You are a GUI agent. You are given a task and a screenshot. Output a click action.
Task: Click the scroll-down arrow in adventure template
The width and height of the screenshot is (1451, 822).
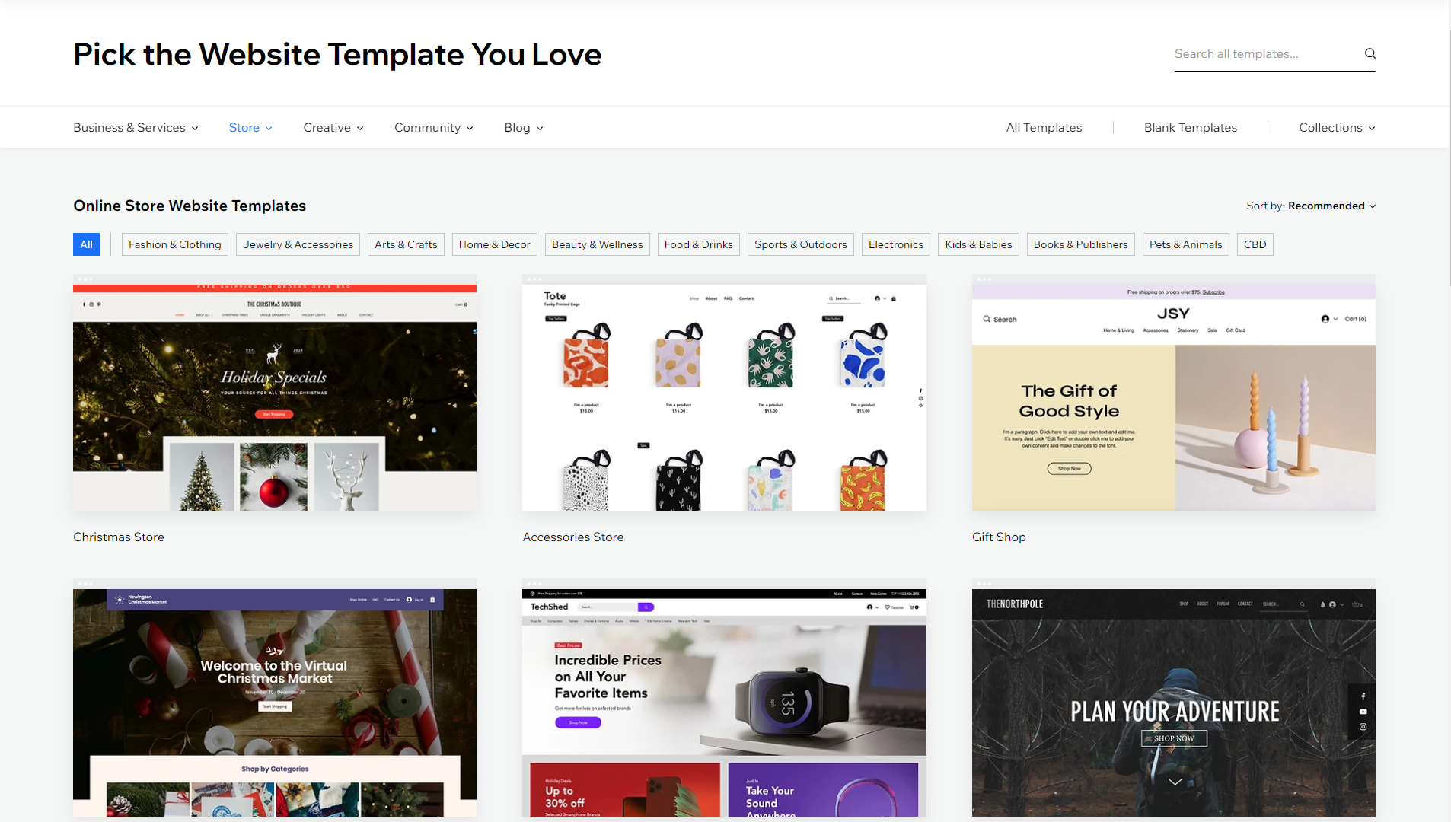point(1175,782)
